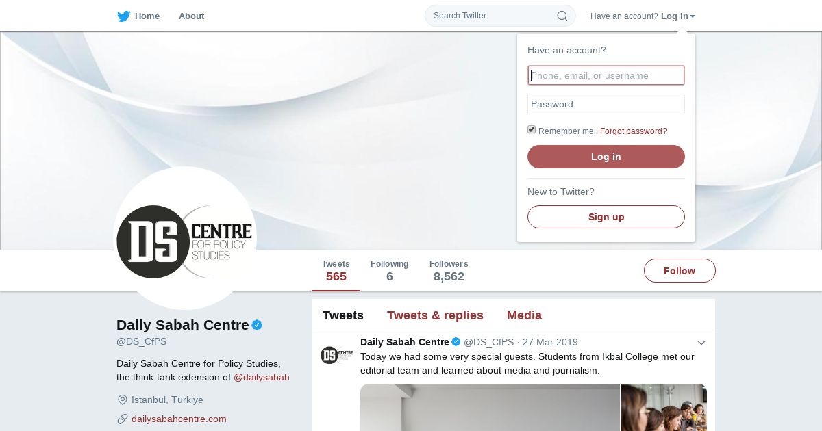Viewport: 822px width, 431px height.
Task: Click the verified badge in tweet header
Action: [x=456, y=342]
